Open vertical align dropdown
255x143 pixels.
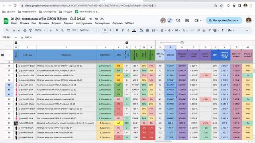click(x=170, y=30)
